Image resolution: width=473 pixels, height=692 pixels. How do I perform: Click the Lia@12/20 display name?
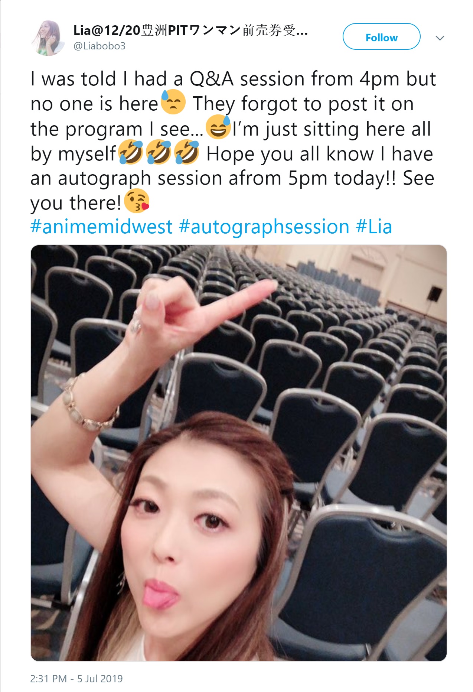190,30
